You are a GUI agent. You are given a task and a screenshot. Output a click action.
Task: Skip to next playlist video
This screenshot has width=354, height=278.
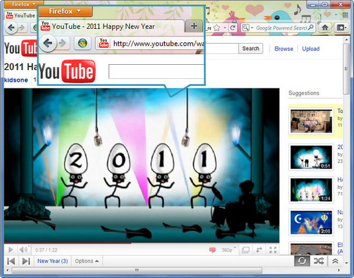point(26,261)
